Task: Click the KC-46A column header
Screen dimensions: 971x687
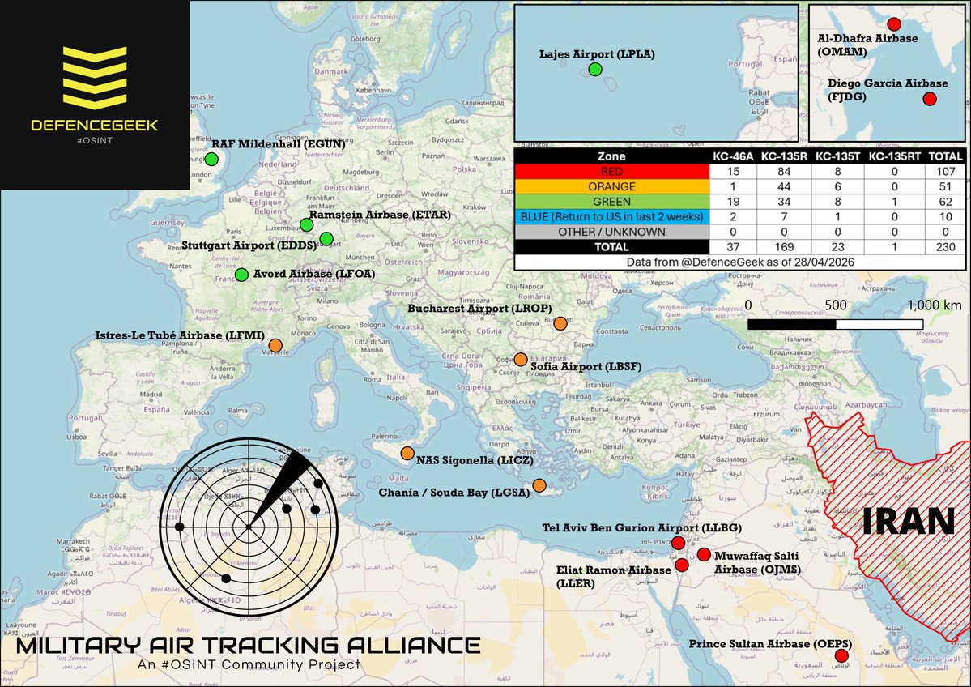Action: coord(733,156)
